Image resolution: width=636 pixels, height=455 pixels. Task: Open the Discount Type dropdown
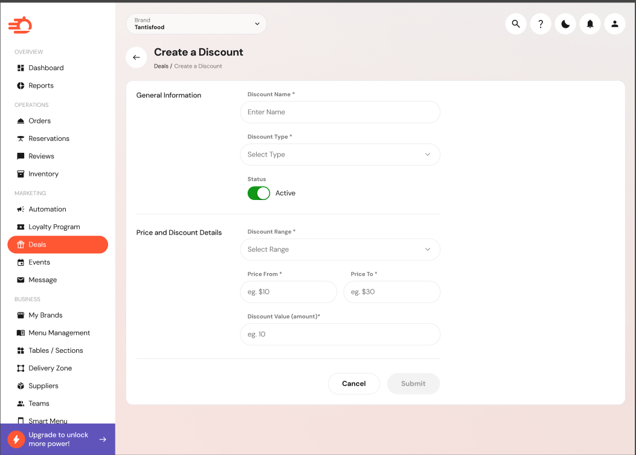click(340, 155)
